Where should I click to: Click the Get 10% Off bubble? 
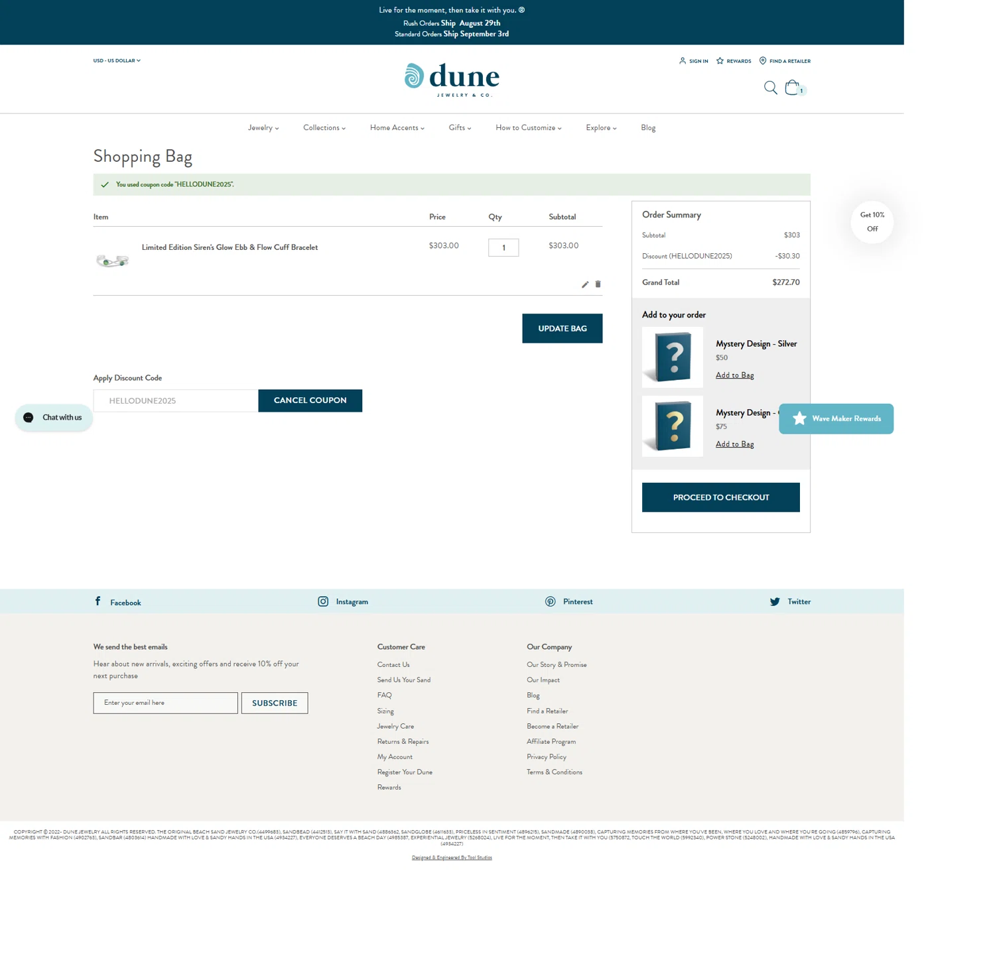pos(872,222)
